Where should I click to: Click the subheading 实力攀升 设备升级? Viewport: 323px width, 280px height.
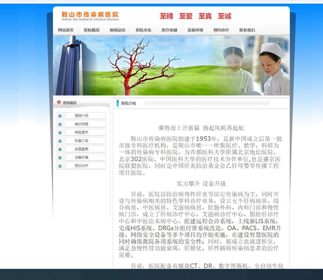coord(201,183)
